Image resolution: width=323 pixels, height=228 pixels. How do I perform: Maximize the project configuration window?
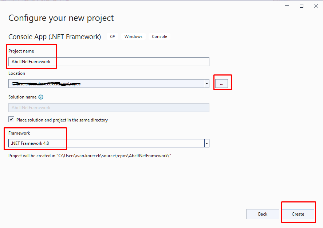pos(302,6)
